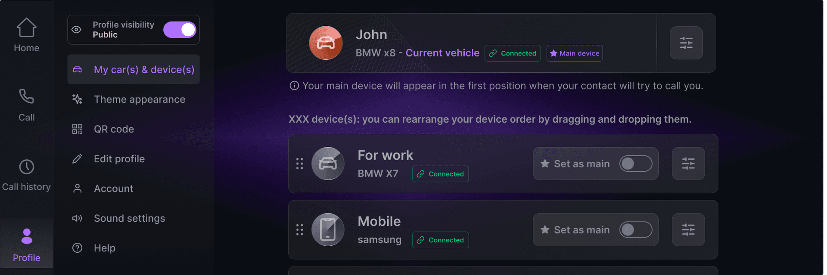Open Edit profile page

click(x=119, y=159)
